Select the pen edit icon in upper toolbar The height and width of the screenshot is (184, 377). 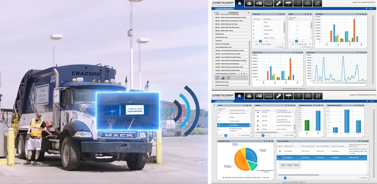[x=278, y=3]
